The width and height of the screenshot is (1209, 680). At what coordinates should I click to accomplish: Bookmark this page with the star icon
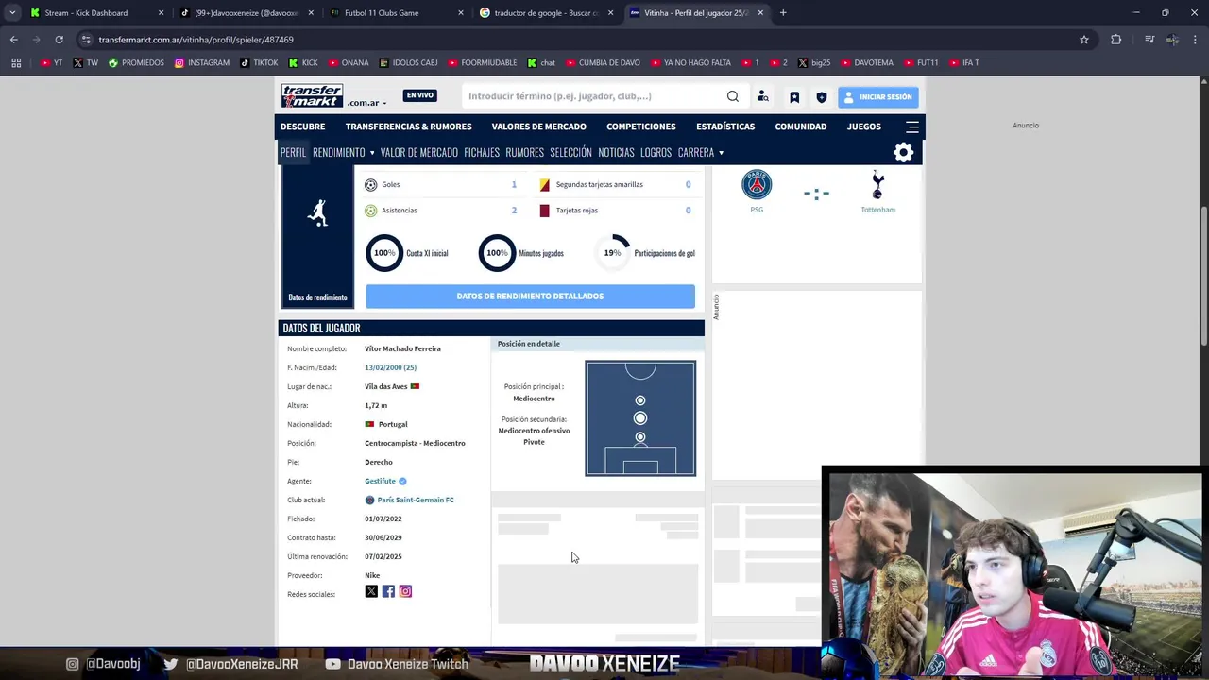1084,40
